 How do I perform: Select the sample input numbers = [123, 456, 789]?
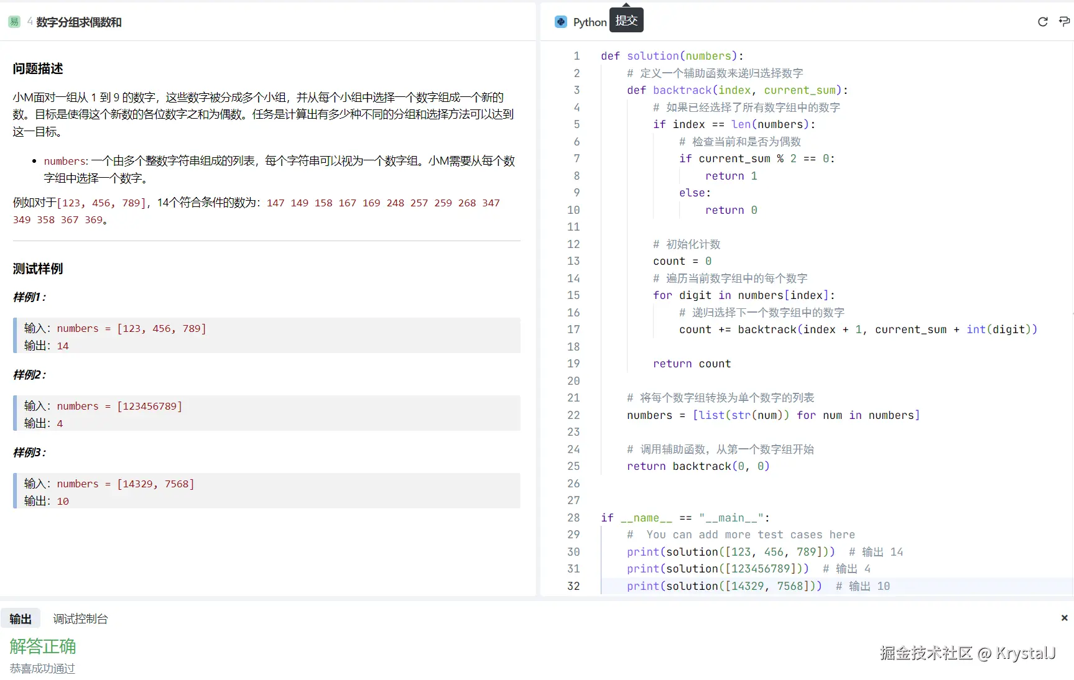[131, 328]
